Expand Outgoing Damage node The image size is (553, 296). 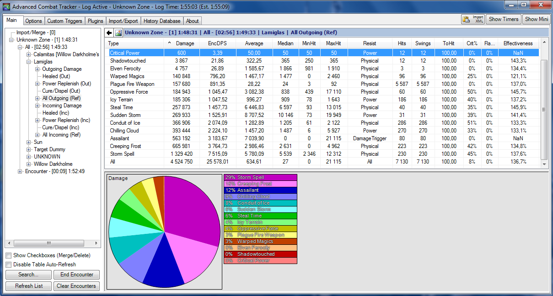(x=38, y=69)
